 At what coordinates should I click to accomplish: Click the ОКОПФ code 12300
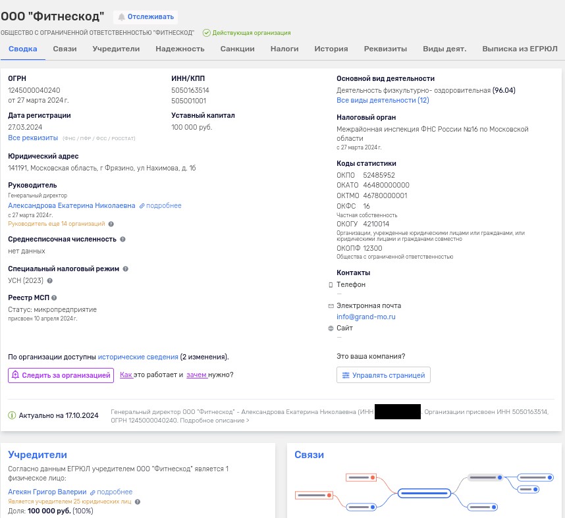tap(373, 249)
